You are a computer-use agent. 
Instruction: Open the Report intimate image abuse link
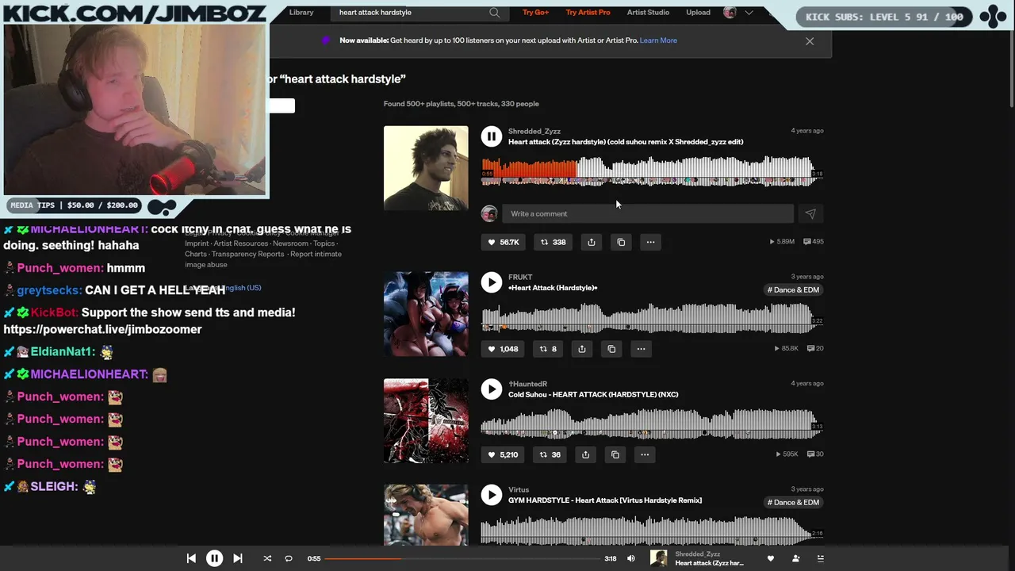pos(263,259)
